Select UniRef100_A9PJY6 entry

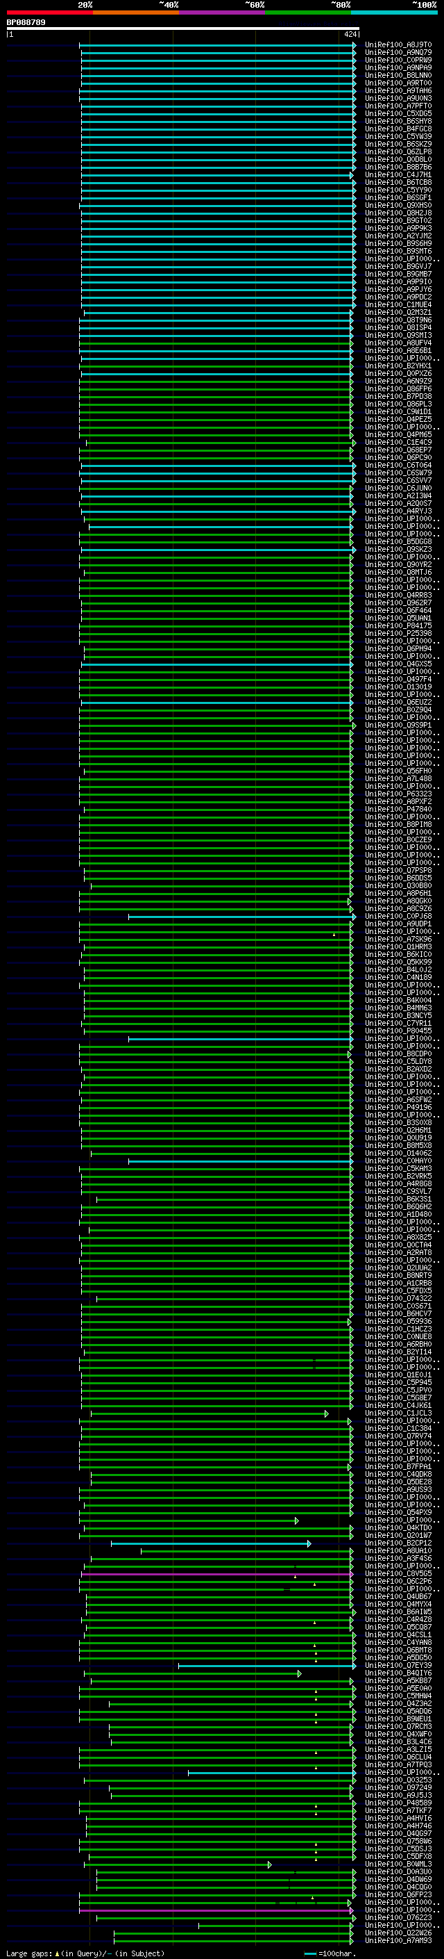pyautogui.click(x=398, y=289)
